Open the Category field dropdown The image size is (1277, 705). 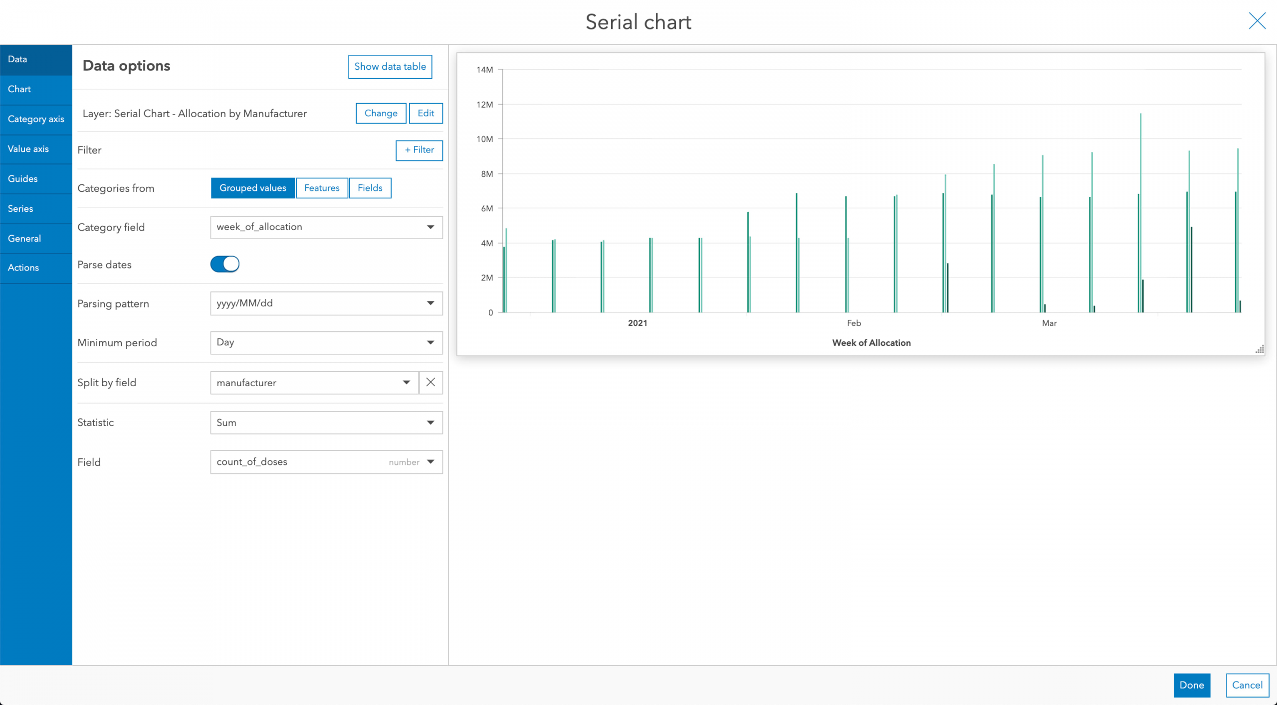326,227
